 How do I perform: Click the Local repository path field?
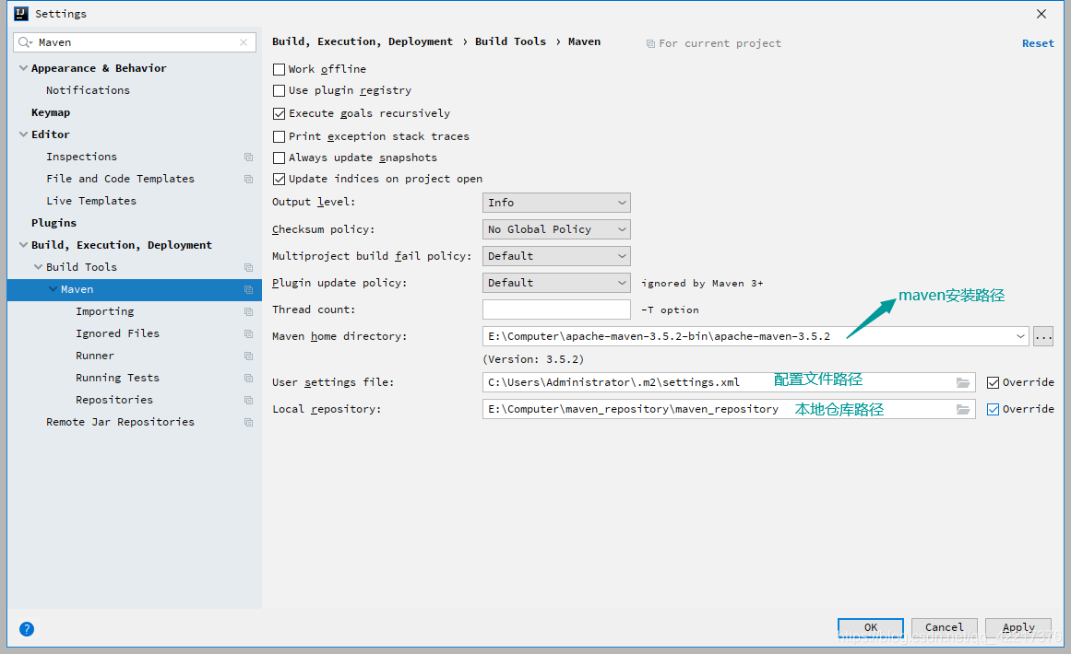(728, 409)
